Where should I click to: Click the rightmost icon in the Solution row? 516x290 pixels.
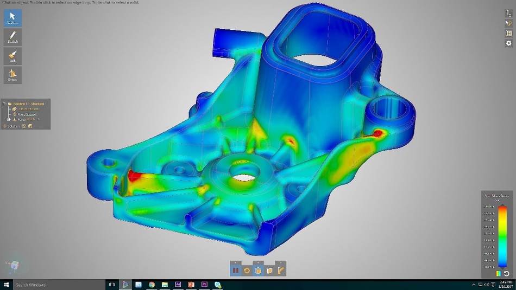[x=30, y=126]
